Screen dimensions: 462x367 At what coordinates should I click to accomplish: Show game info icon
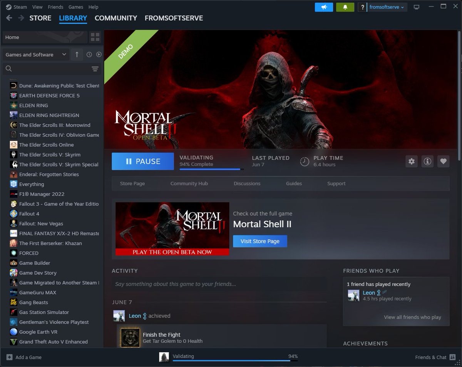coord(427,161)
